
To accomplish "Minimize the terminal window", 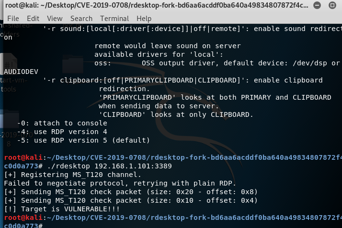I will [317, 5].
